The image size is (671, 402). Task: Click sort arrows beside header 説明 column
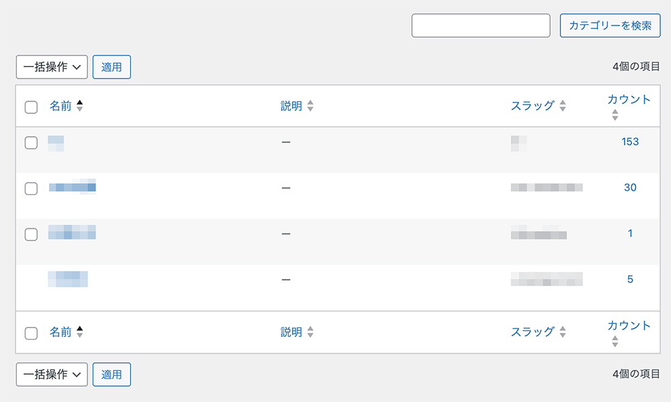click(x=310, y=106)
